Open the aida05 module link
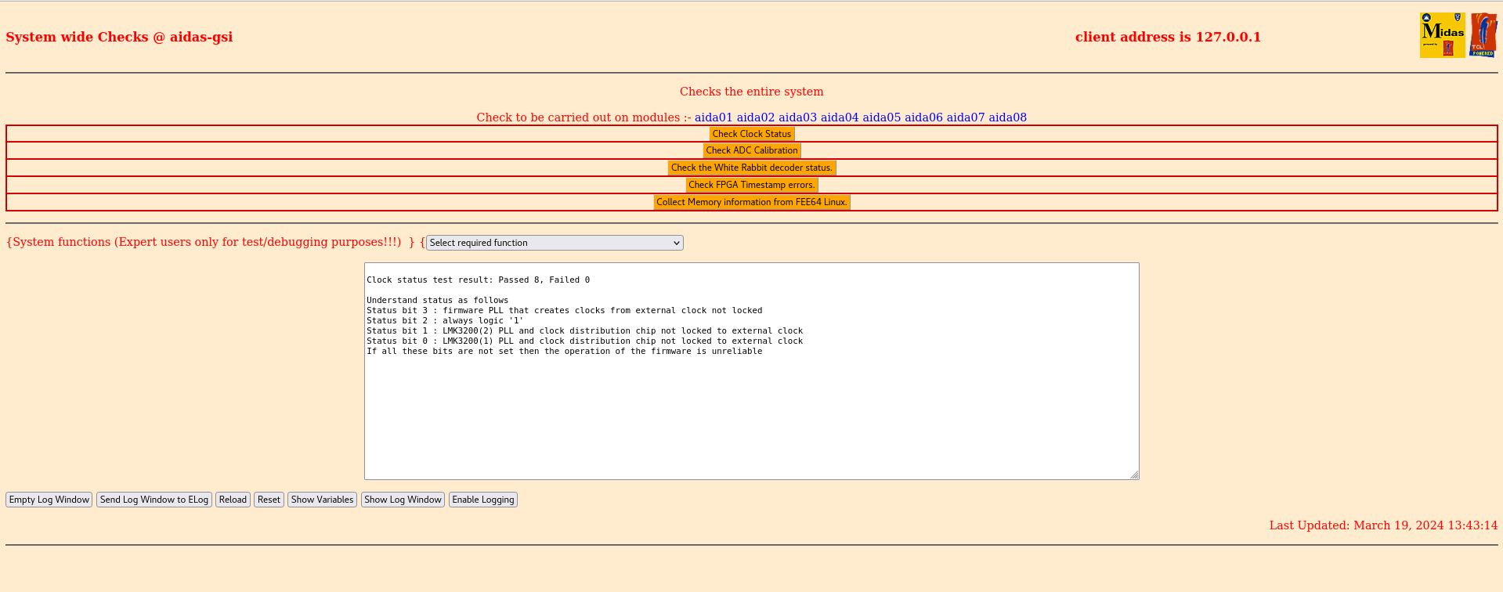The width and height of the screenshot is (1503, 592). 882,117
